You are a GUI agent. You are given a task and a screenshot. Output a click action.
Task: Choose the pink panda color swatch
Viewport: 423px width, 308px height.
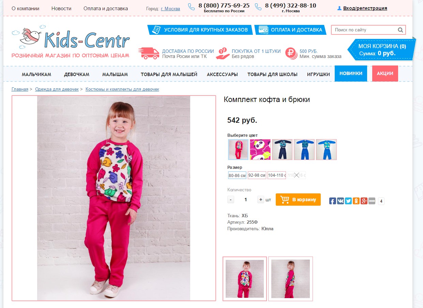[x=260, y=149]
